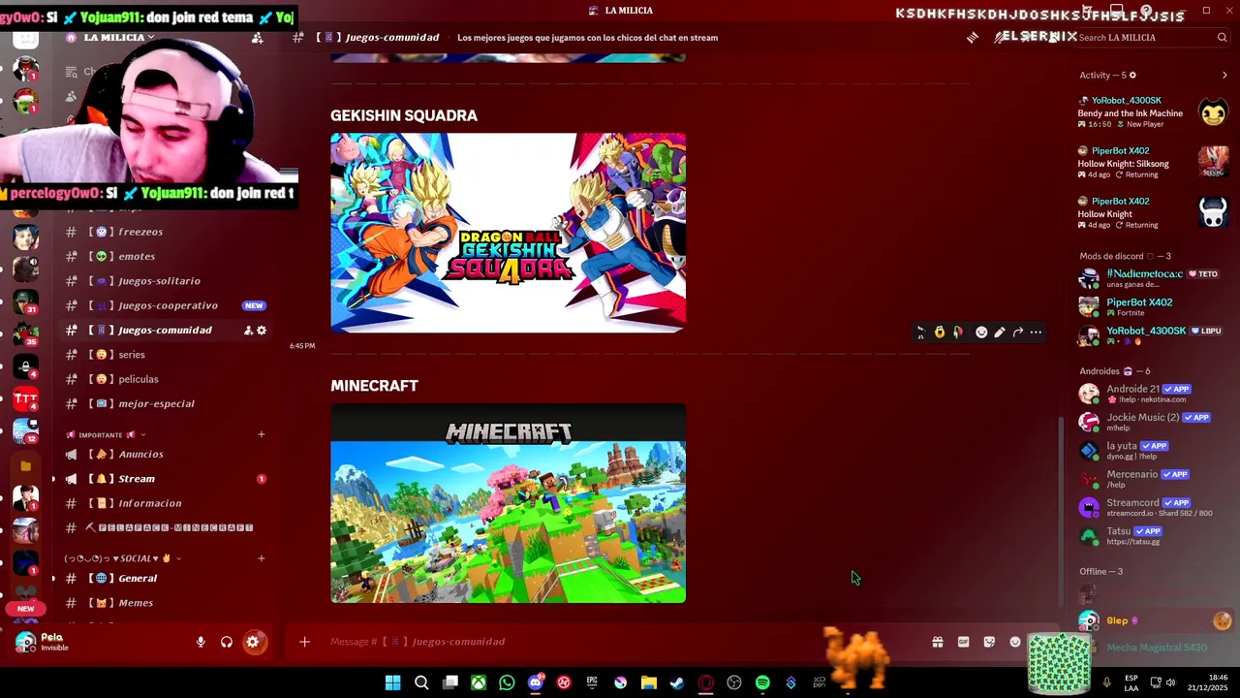Click the invite people icon near server name
The width and height of the screenshot is (1240, 698).
[x=257, y=38]
